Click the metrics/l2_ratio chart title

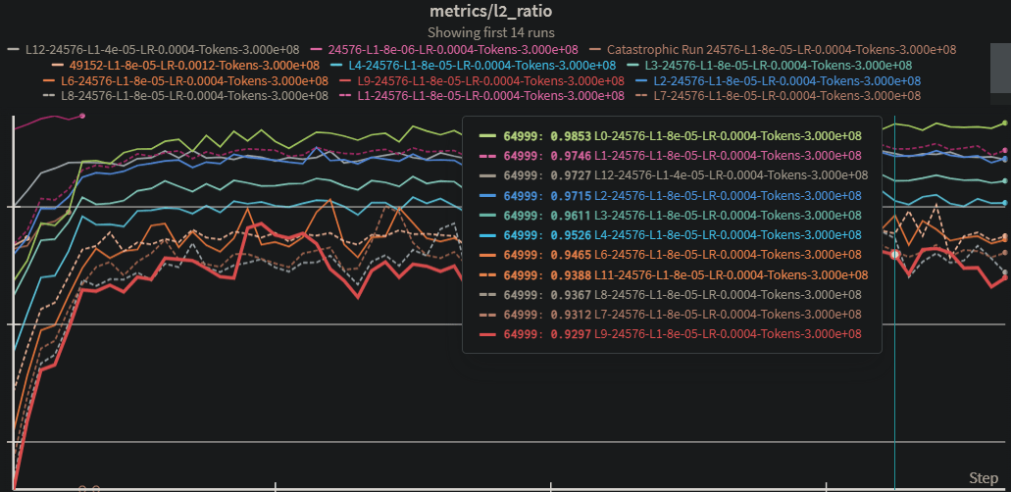(x=506, y=13)
